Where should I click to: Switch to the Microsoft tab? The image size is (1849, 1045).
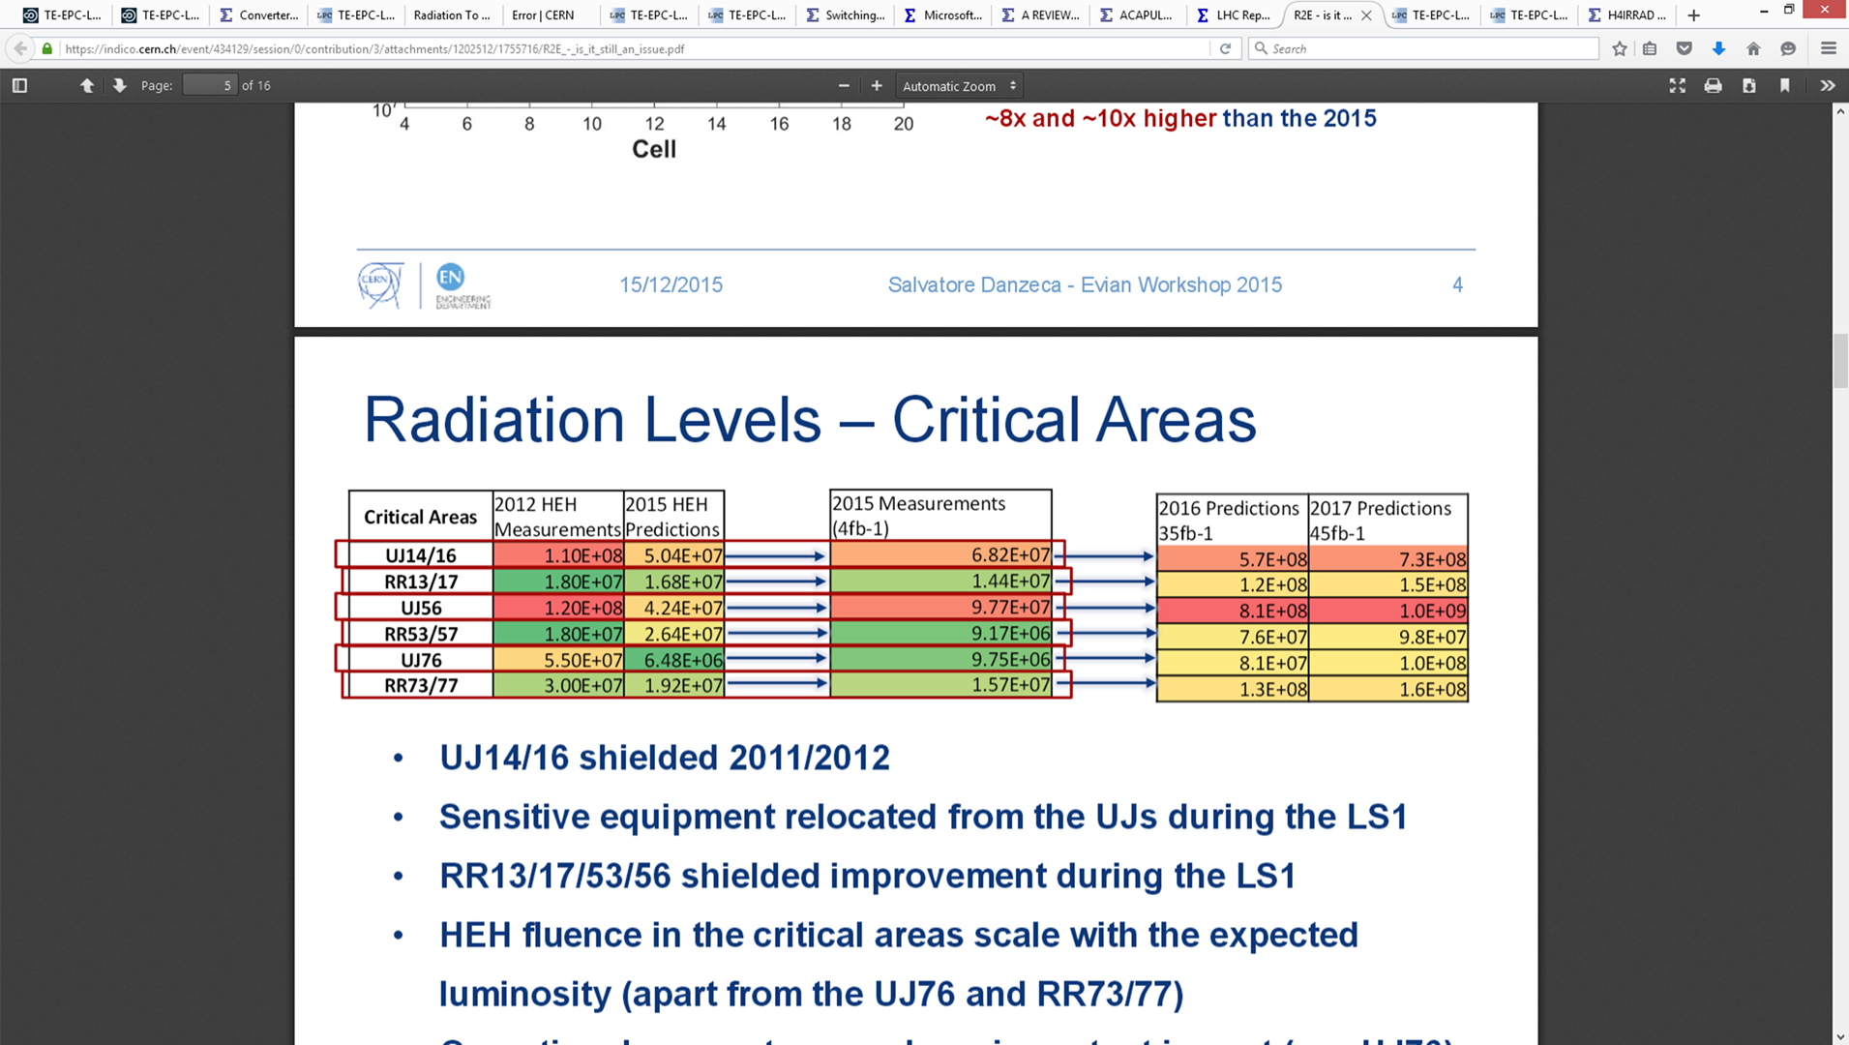coord(943,15)
